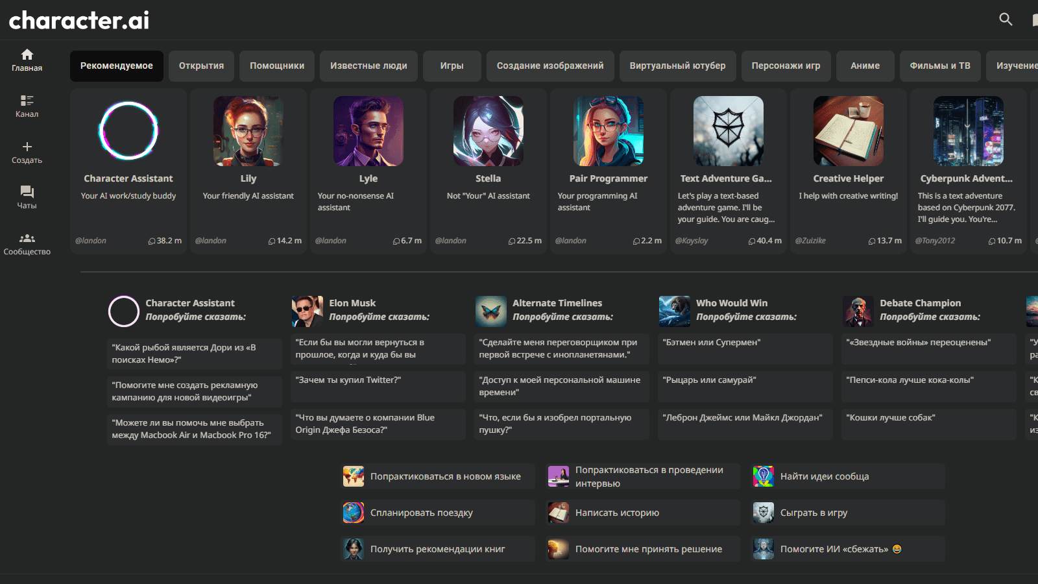Viewport: 1038px width, 584px height.
Task: Open the Канал feed icon
Action: point(27,101)
